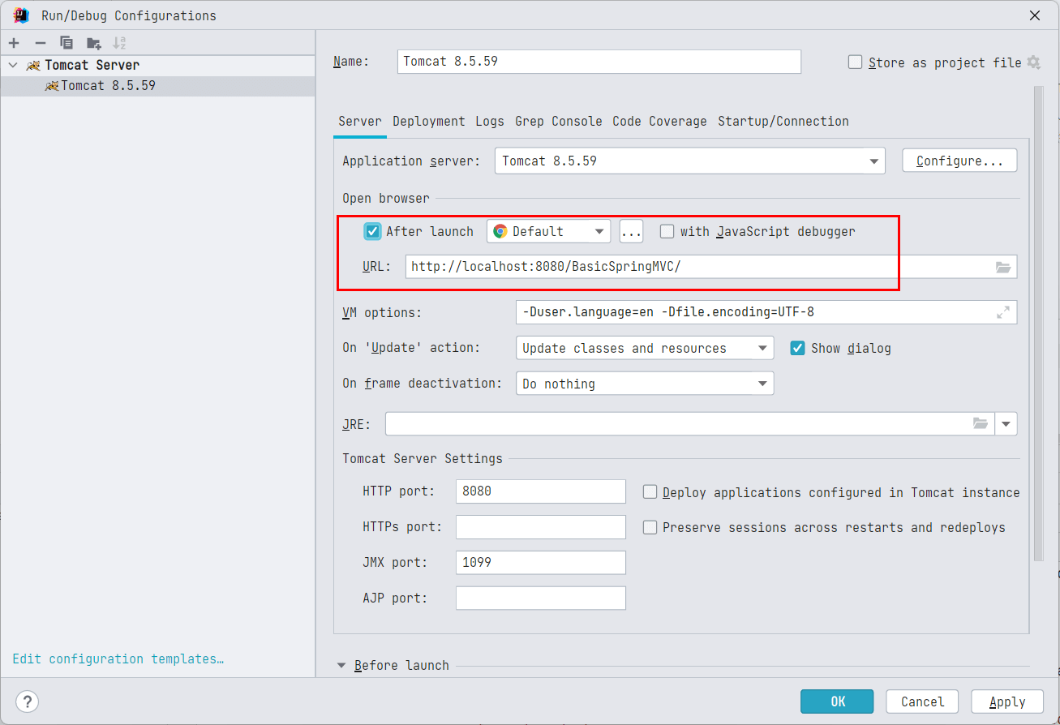The width and height of the screenshot is (1060, 725).
Task: Uncheck the After launch checkbox
Action: coord(372,231)
